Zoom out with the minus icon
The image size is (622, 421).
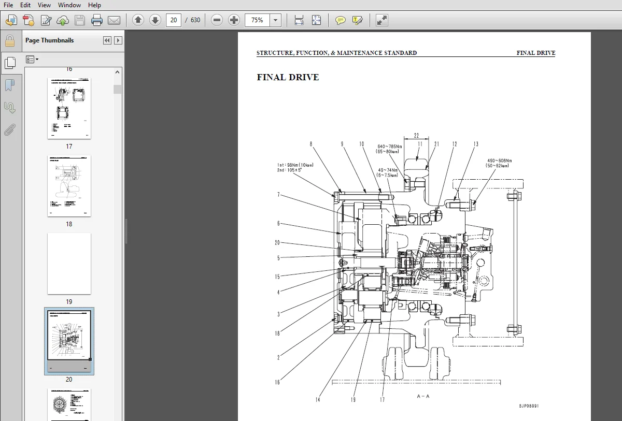point(217,20)
